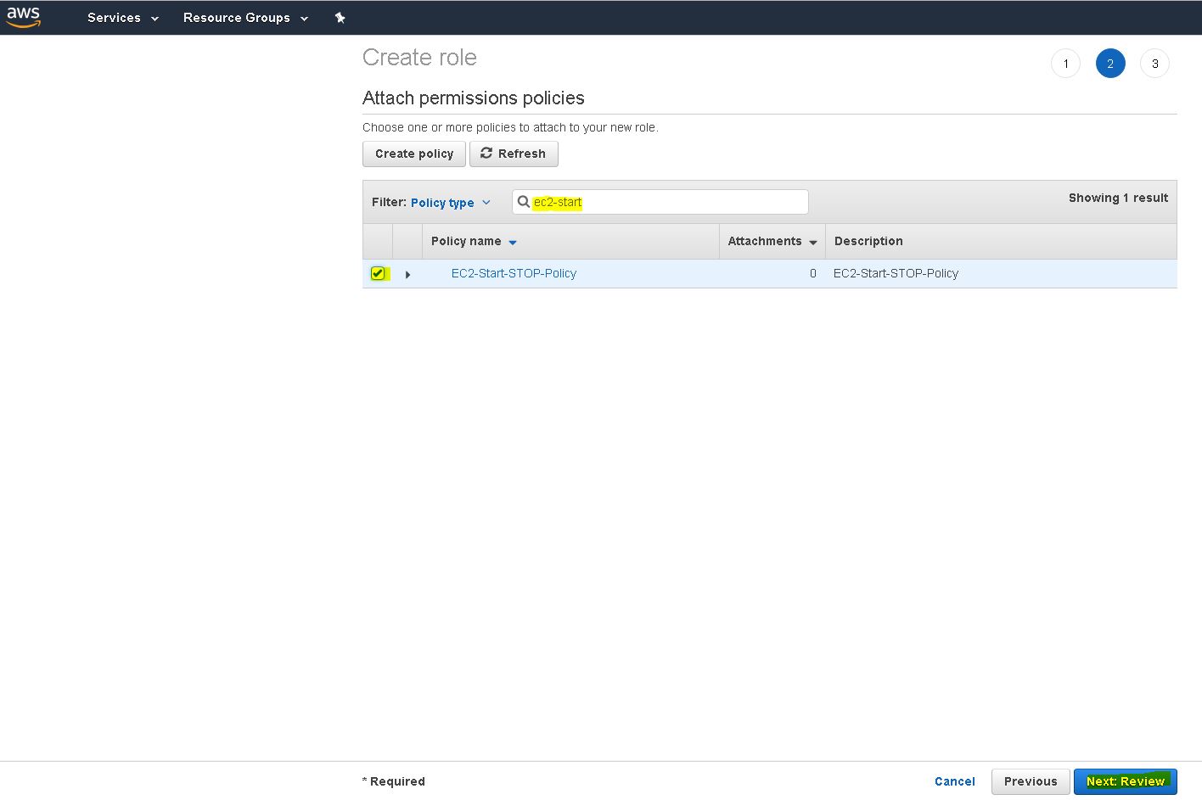Open the Resource Groups menu
Viewport: 1202px width, 800px height.
[x=244, y=18]
